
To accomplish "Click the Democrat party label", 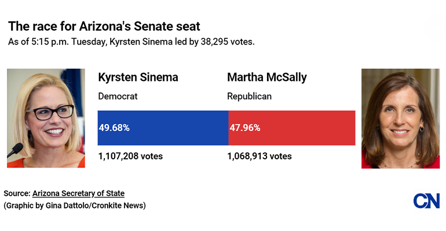I will tap(118, 96).
